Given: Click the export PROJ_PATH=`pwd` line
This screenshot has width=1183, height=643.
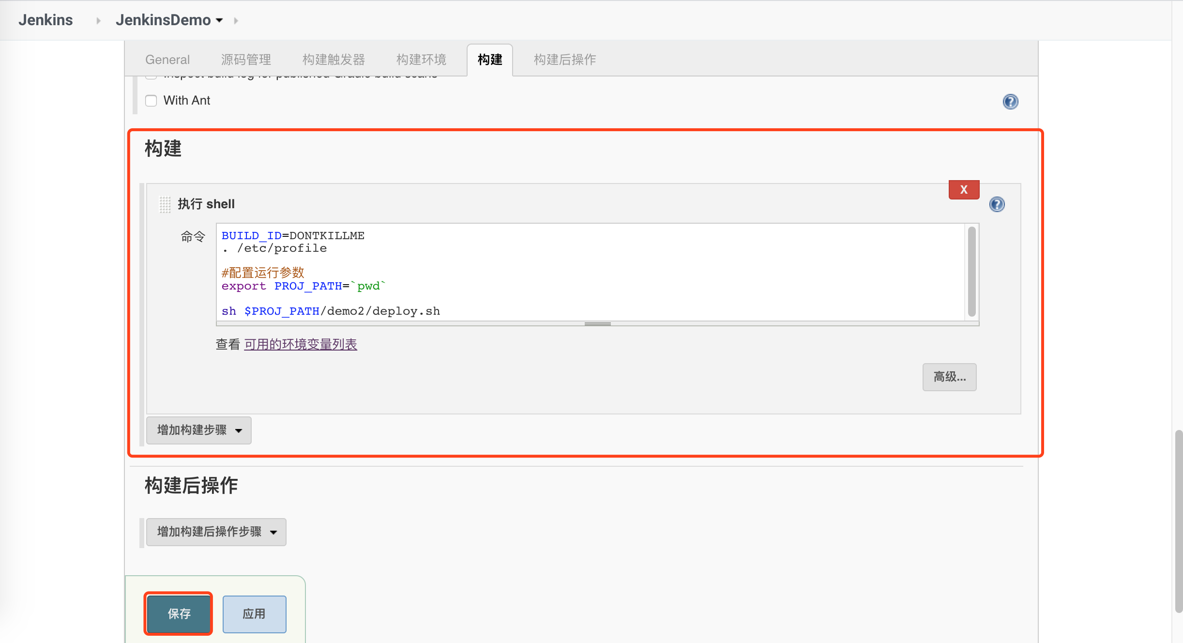Looking at the screenshot, I should (x=303, y=286).
